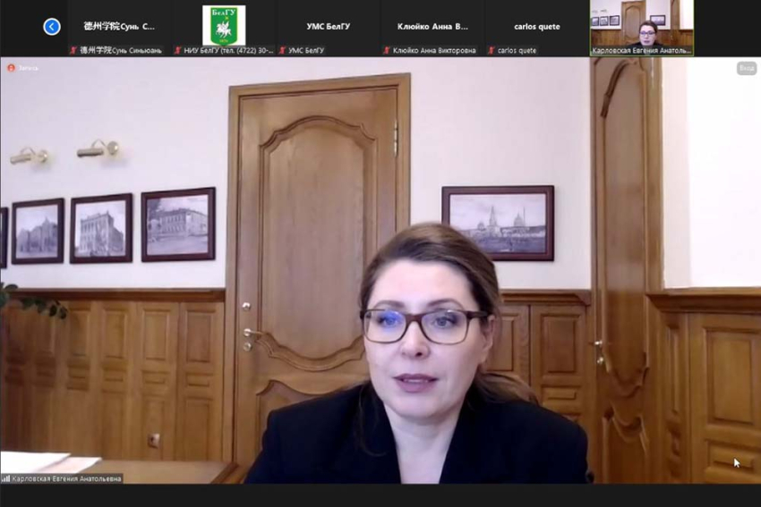The height and width of the screenshot is (507, 761).
Task: Click the НИУ БелГУ (тел. (4722)) name label
Action: [228, 51]
